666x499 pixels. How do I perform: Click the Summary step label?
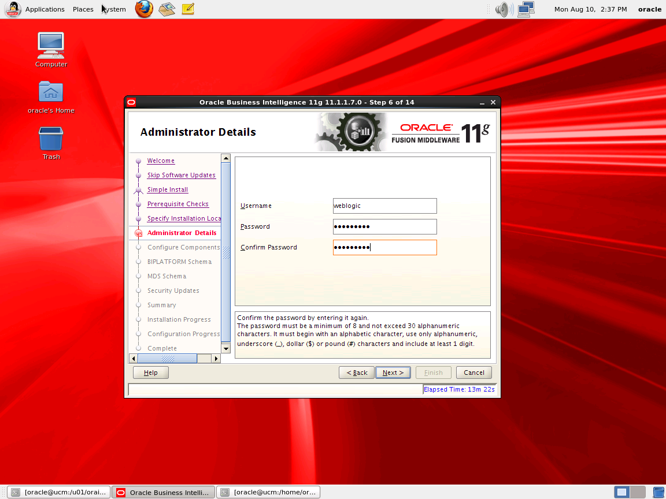click(161, 305)
